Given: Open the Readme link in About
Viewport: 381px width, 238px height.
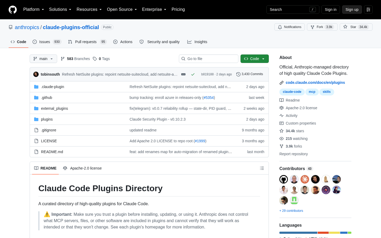Looking at the screenshot, I should click(x=290, y=100).
